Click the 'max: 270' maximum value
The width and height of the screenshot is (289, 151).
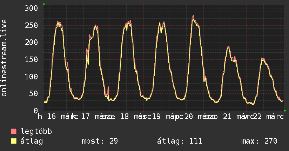click(259, 141)
